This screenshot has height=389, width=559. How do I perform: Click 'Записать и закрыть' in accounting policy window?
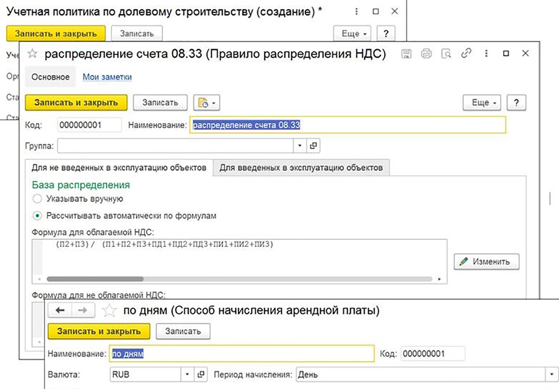click(56, 33)
